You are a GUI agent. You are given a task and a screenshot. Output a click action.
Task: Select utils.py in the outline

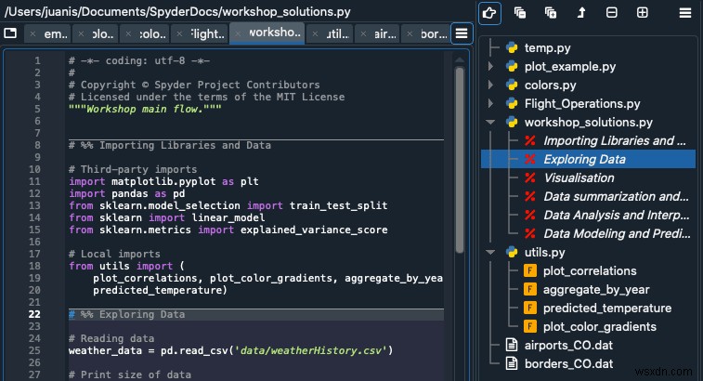tap(544, 252)
